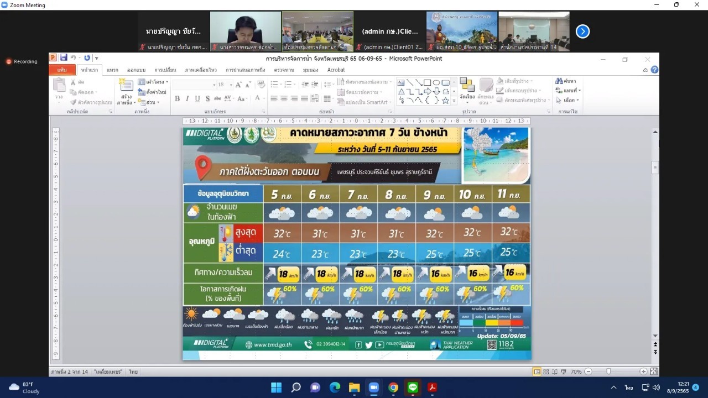Show next Zoom participants arrow
Viewport: 708px width, 398px height.
pyautogui.click(x=582, y=32)
